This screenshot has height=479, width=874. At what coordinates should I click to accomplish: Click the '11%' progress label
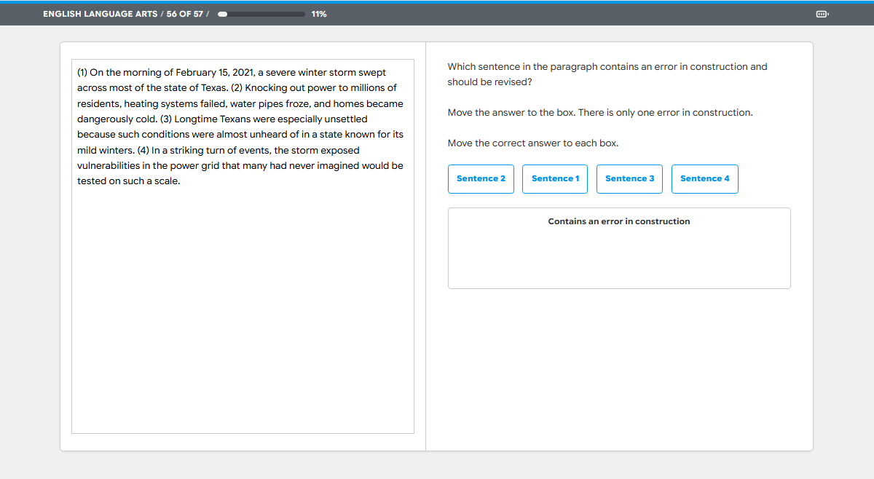pyautogui.click(x=319, y=14)
